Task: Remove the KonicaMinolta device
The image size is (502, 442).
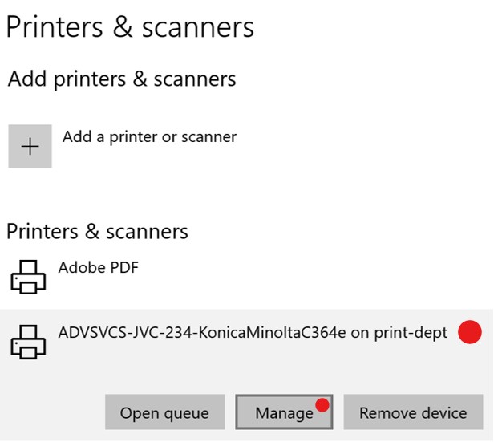Action: pyautogui.click(x=413, y=412)
